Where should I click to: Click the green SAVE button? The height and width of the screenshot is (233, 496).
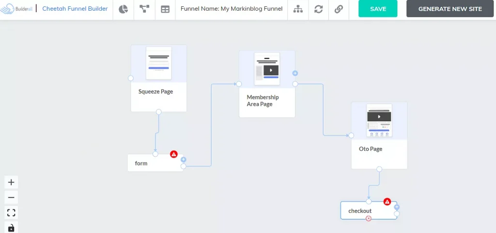378,9
